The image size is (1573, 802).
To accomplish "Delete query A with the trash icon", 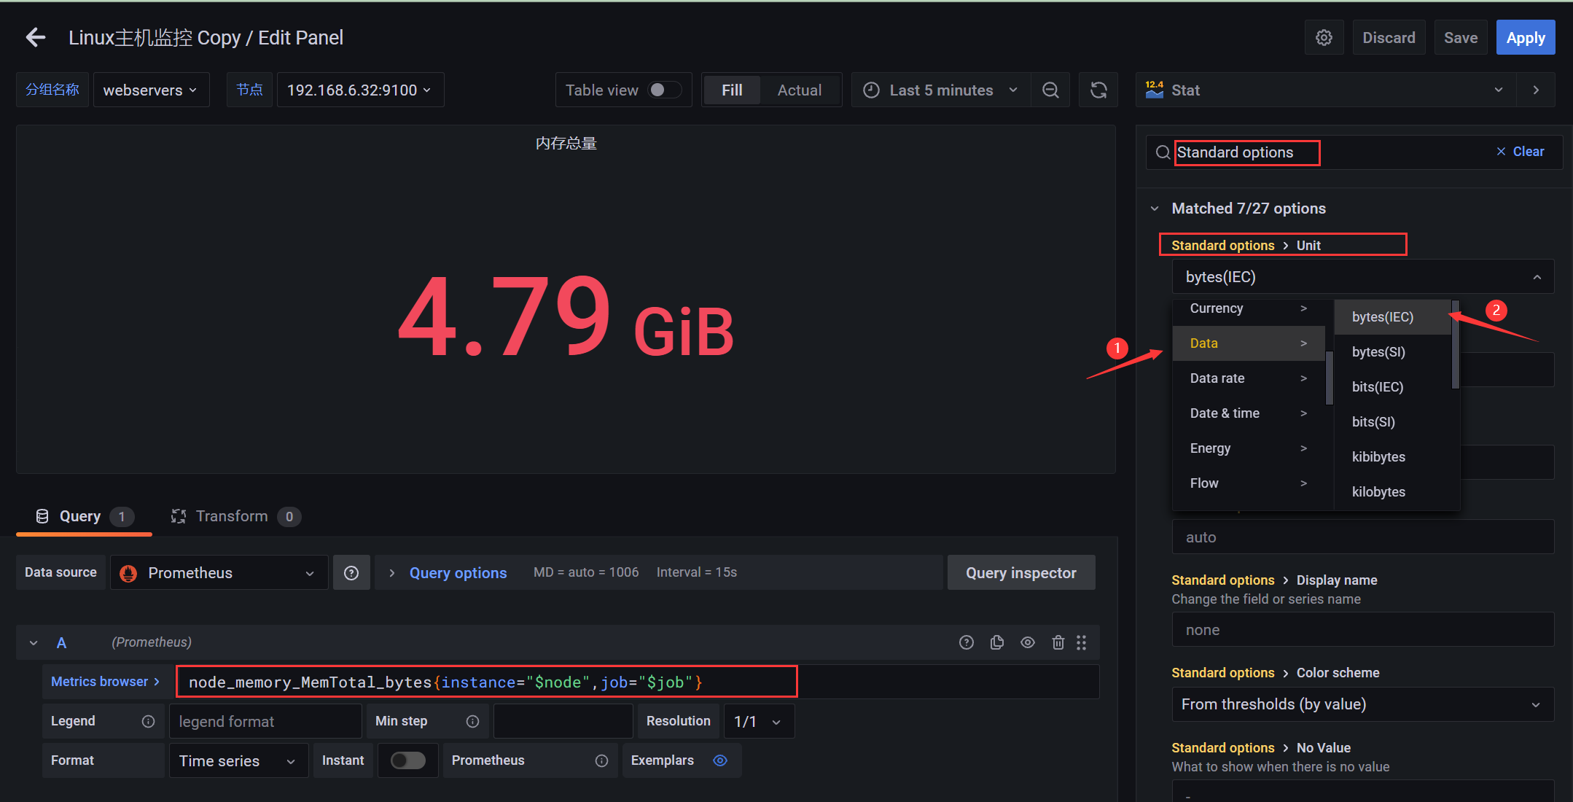I will click(x=1058, y=642).
